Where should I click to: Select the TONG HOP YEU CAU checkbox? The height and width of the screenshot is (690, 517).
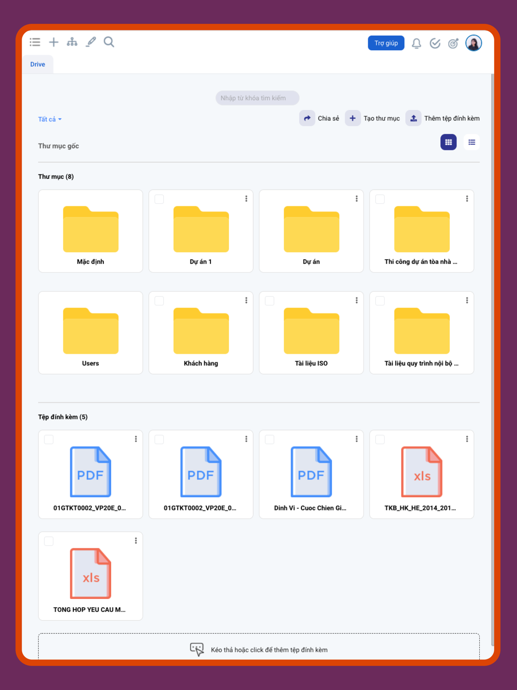tap(49, 541)
